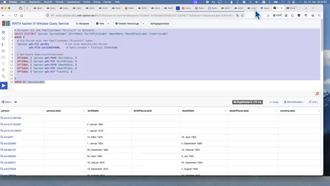Click the folder icon in editor sidebar

(x=3, y=57)
